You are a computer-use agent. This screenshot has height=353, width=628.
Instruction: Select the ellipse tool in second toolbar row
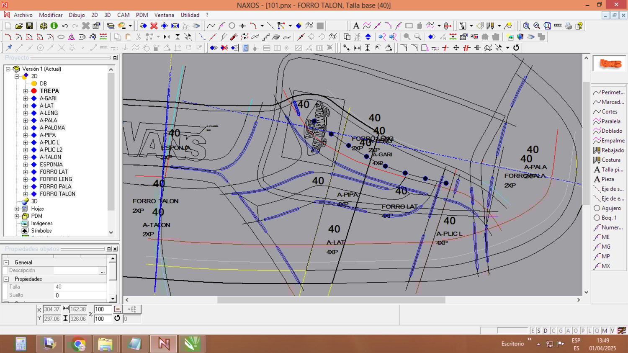pos(61,37)
